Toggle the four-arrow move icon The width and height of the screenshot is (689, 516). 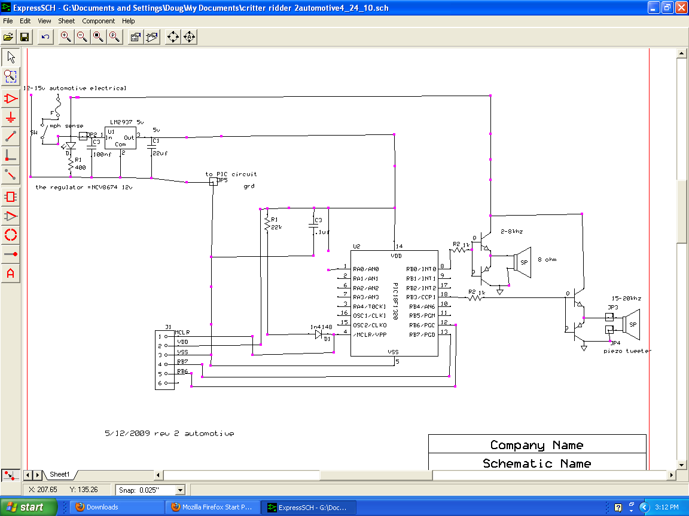pos(173,37)
